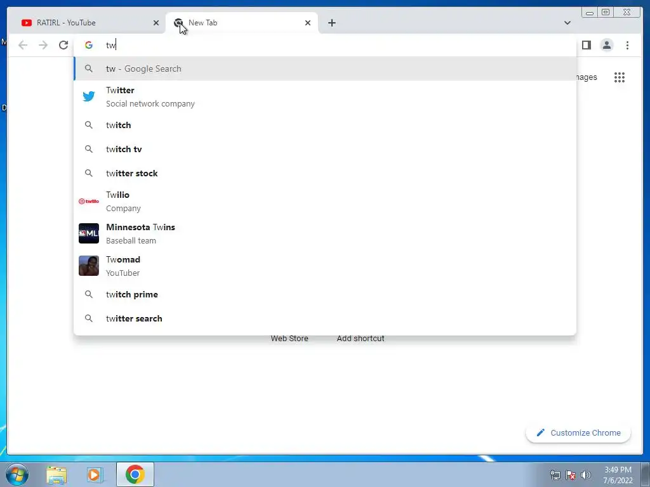Viewport: 650px width, 487px height.
Task: Choose the "tw - Google Search" suggestion
Action: pyautogui.click(x=325, y=68)
